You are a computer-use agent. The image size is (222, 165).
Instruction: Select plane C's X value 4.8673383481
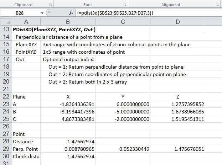67,119
